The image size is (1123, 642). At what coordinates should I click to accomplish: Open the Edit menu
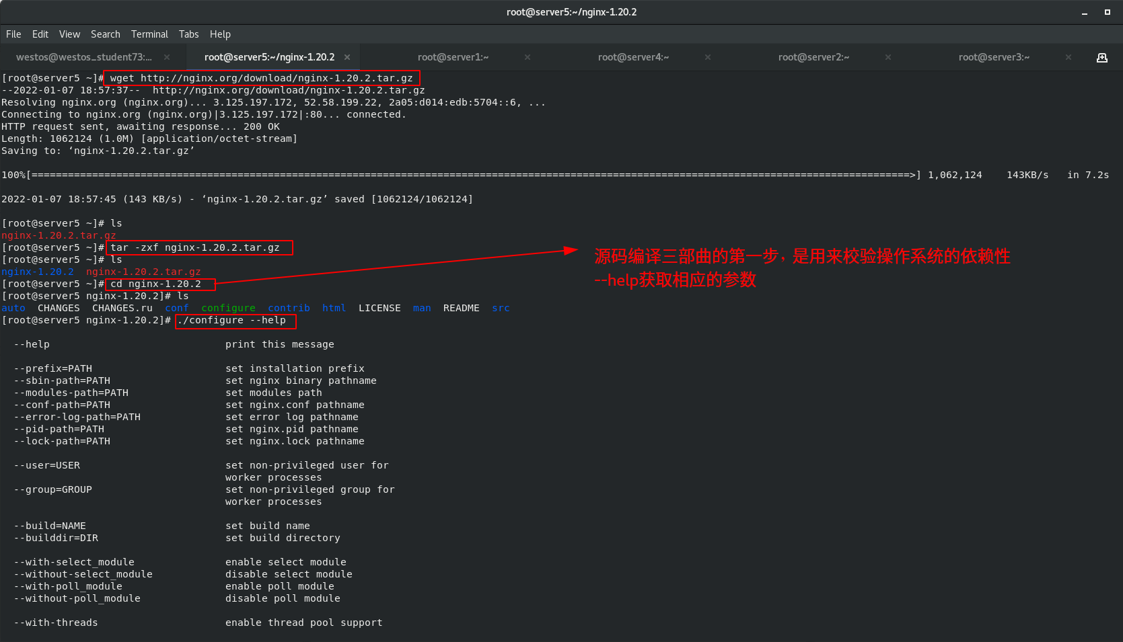coord(40,34)
